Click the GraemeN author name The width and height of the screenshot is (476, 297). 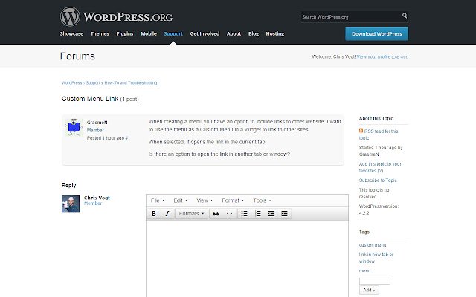coord(97,123)
